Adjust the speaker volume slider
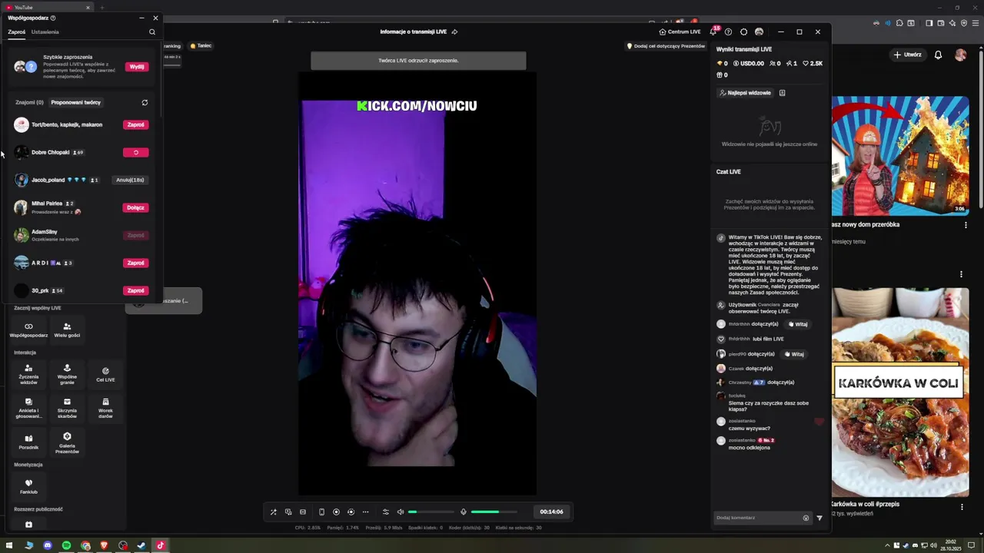This screenshot has height=553, width=984. coord(430,512)
